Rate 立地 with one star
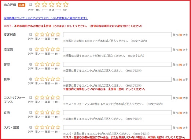191x140 pixels. 37,112
